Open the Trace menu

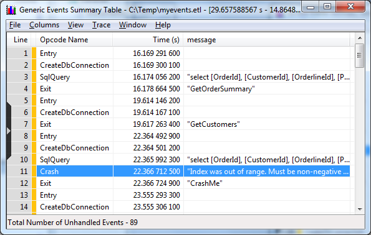click(x=101, y=25)
